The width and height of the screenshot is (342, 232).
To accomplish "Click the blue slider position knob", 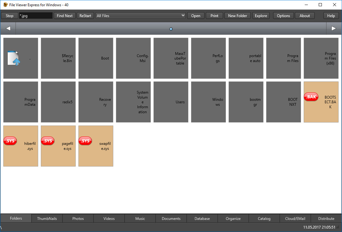I will (x=171, y=29).
